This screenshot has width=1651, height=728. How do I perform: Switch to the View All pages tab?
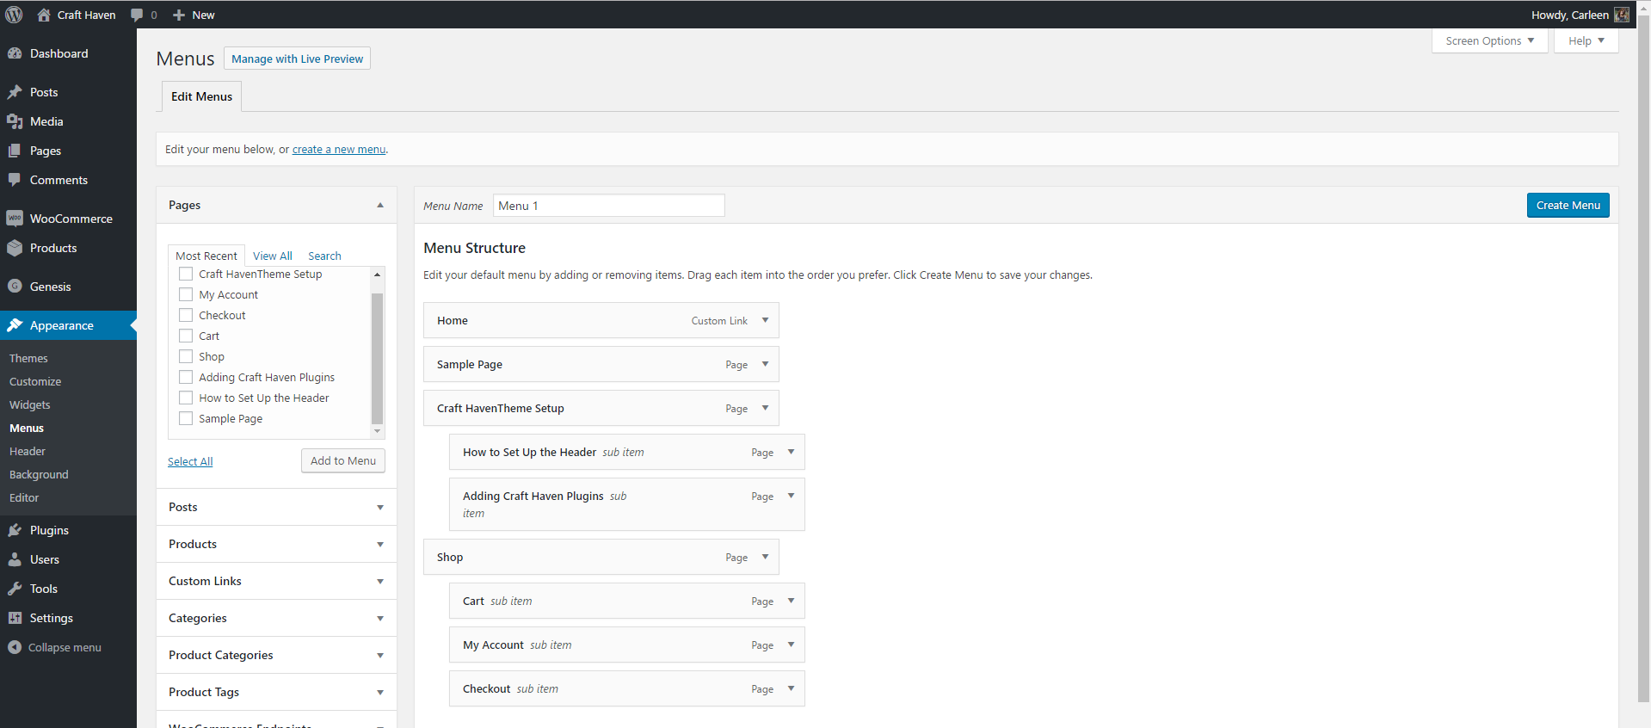(x=273, y=256)
